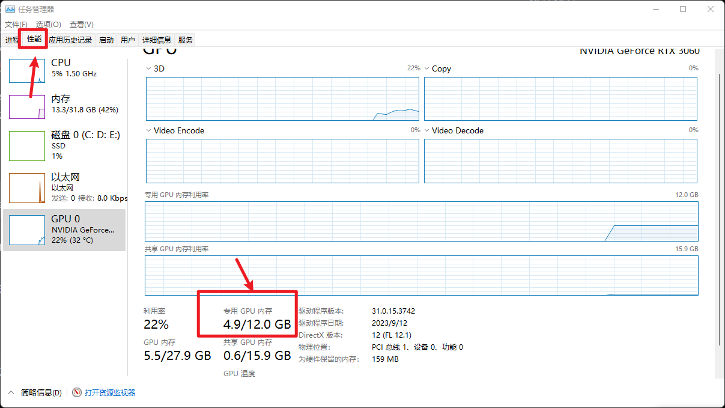Viewport: 725px width, 408px height.
Task: Select the CPU item in sidebar
Action: [64, 70]
